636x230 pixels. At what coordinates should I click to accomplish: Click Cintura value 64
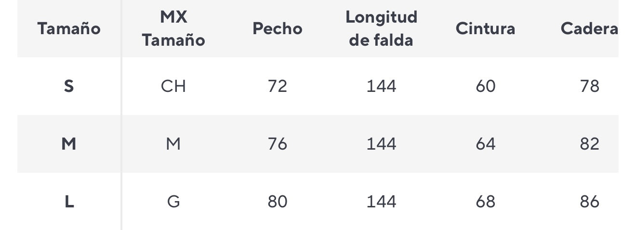(485, 144)
